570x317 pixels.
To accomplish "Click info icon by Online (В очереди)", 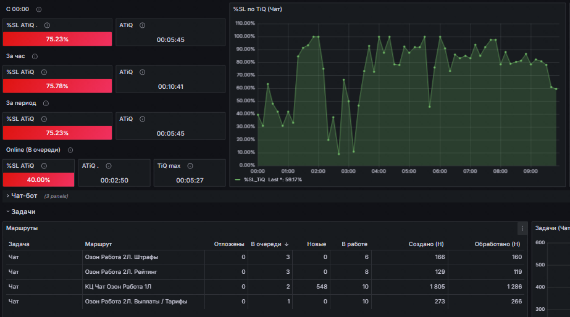I will pos(70,150).
